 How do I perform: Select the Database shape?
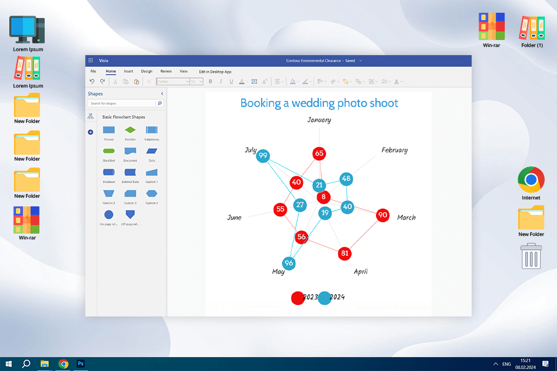[108, 172]
